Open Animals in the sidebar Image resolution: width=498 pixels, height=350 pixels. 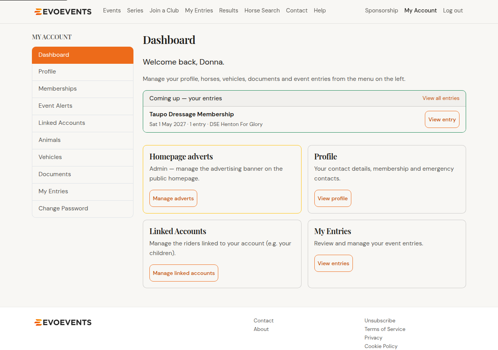click(82, 140)
